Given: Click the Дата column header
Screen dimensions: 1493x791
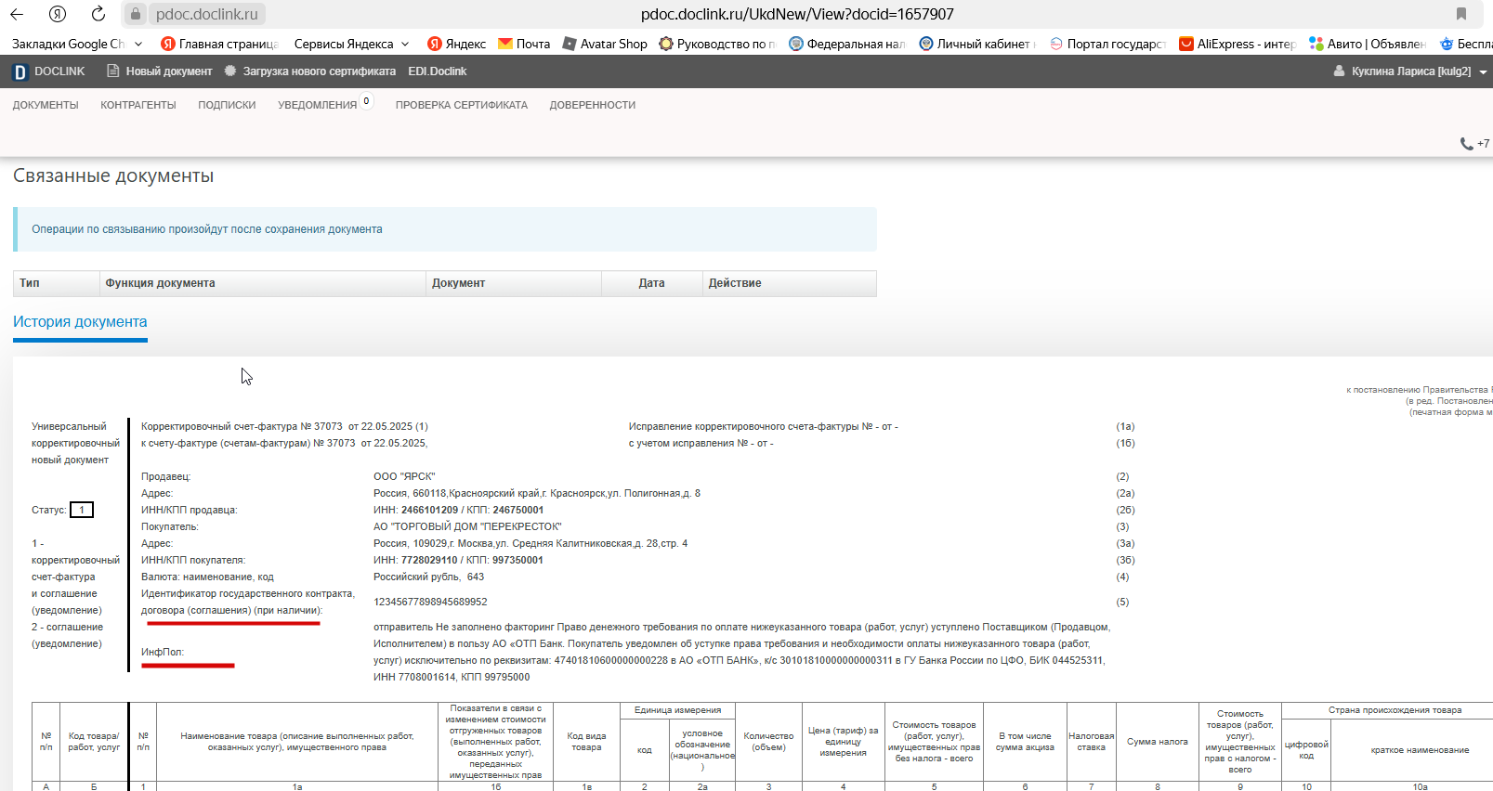Looking at the screenshot, I should point(651,283).
